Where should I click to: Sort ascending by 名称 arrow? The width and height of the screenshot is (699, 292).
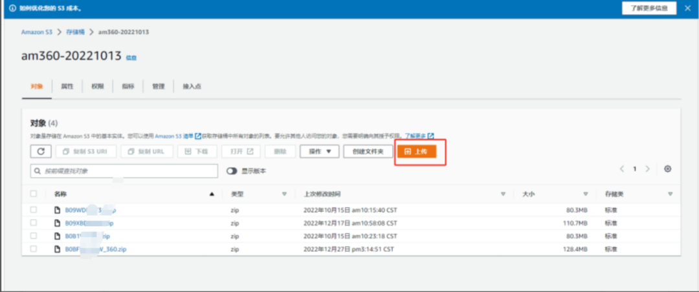tap(212, 194)
